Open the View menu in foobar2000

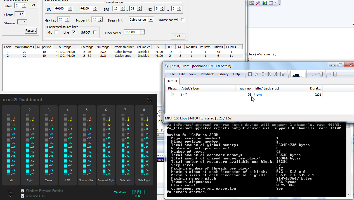193,74
